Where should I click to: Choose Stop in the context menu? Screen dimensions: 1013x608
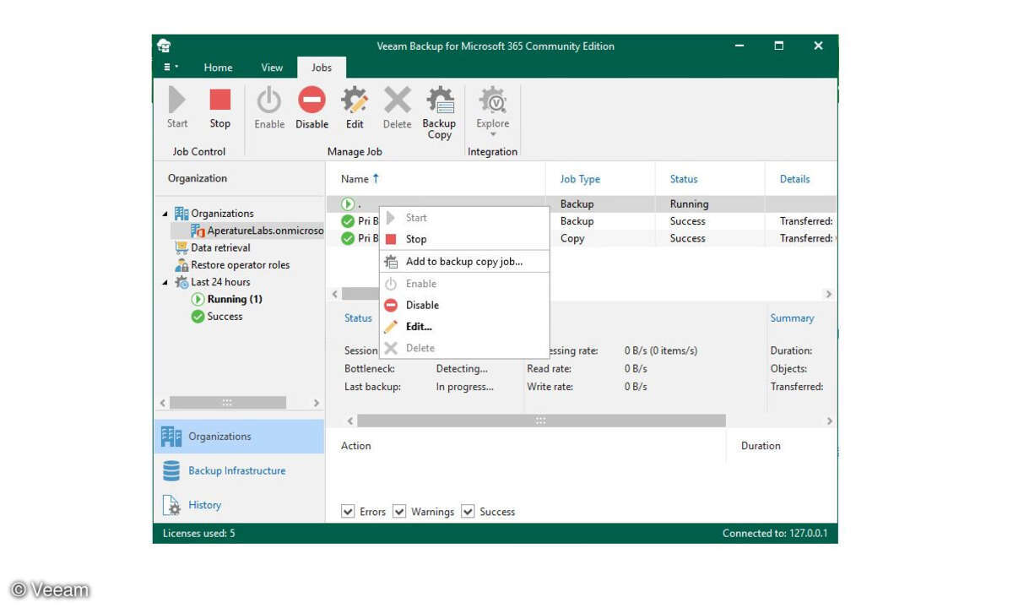[x=464, y=239]
